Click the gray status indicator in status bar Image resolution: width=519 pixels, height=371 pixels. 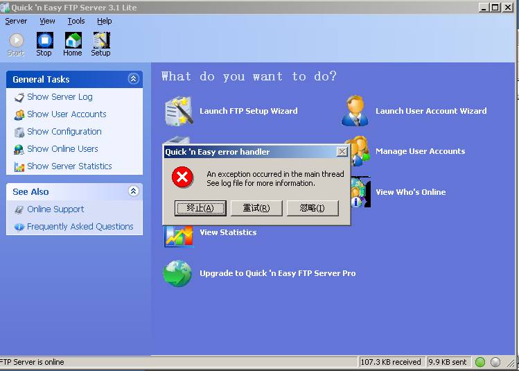(x=495, y=362)
